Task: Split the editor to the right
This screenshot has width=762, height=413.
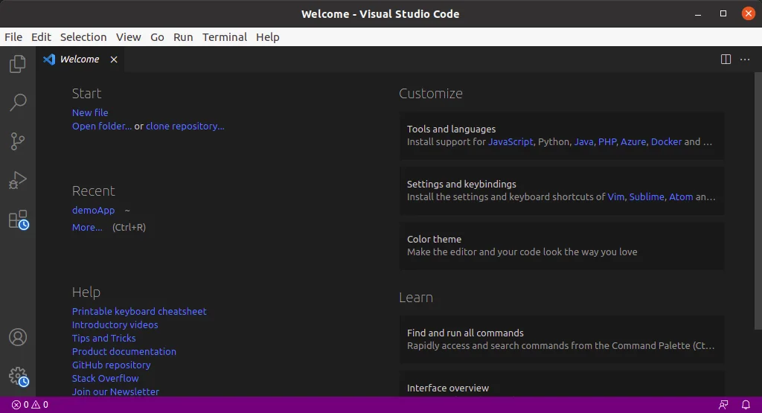Action: point(726,60)
